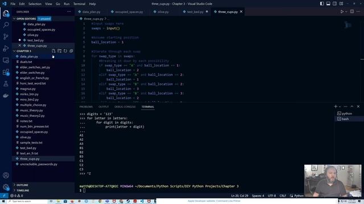Open the View menu
Viewport: 364px width, 204px height.
click(x=48, y=4)
